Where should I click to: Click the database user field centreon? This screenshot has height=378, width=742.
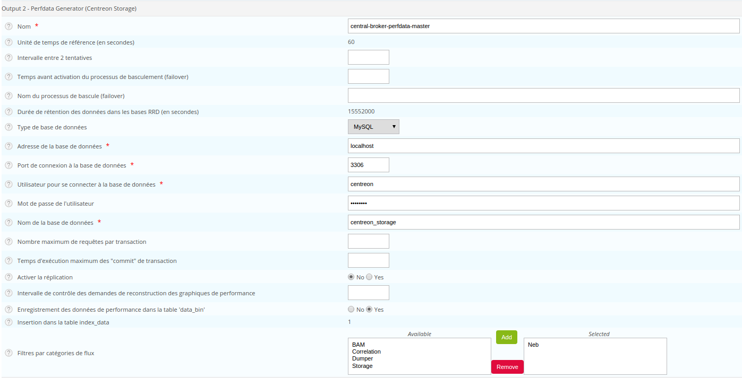click(544, 184)
